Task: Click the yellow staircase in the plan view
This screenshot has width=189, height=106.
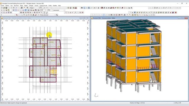Action: [53, 72]
